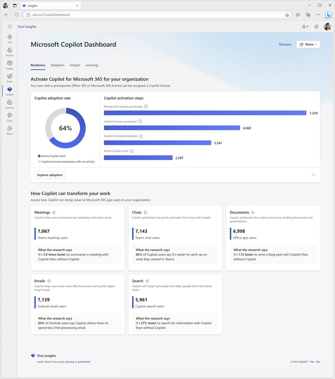Click the Copilot licenses purchased bar

[172, 128]
